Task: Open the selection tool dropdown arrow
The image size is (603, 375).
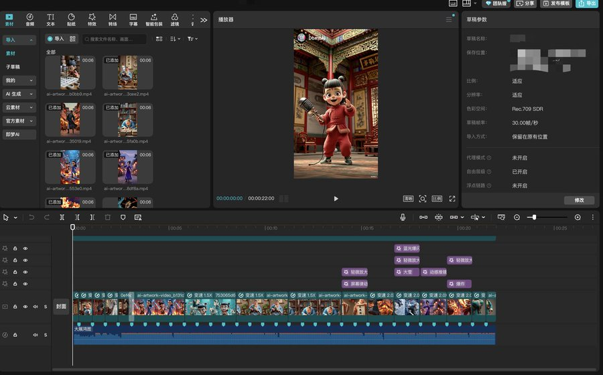Action: click(15, 218)
